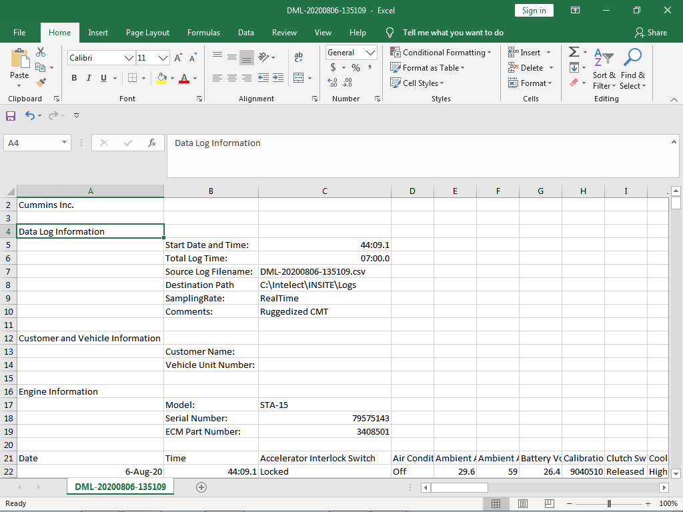Screen dimensions: 683x512
Task: Open AutoSum from the Editing group
Action: pos(575,51)
